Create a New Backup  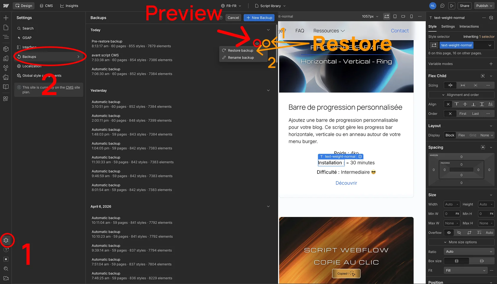click(x=259, y=18)
